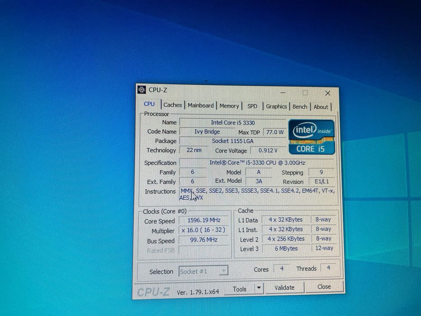The height and width of the screenshot is (316, 421).
Task: Click the Cores count value 4
Action: tap(282, 268)
